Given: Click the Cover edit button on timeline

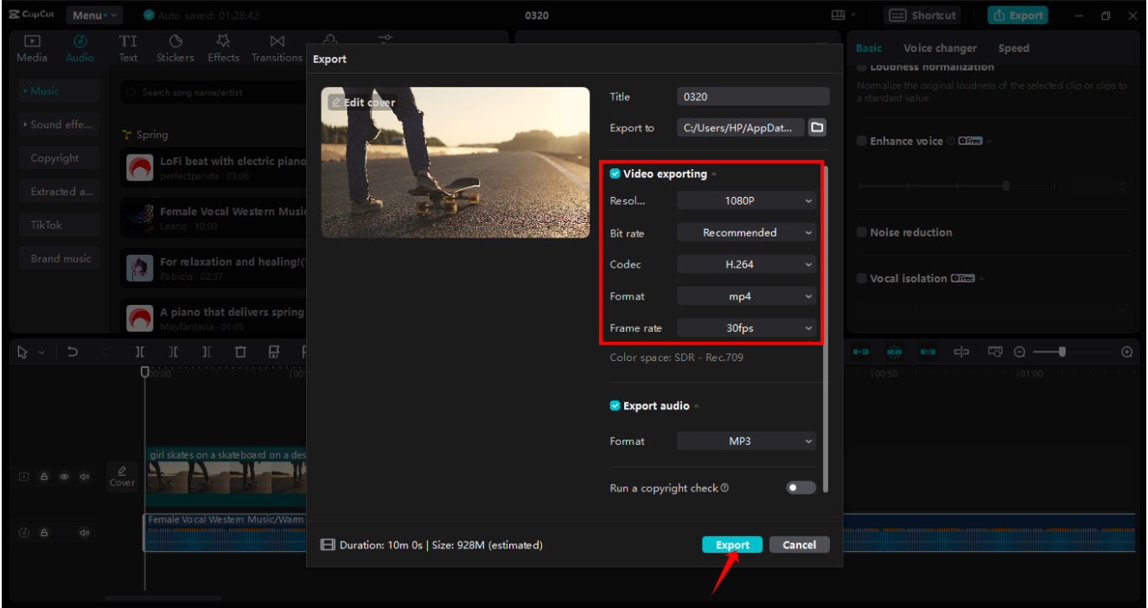Looking at the screenshot, I should [122, 476].
